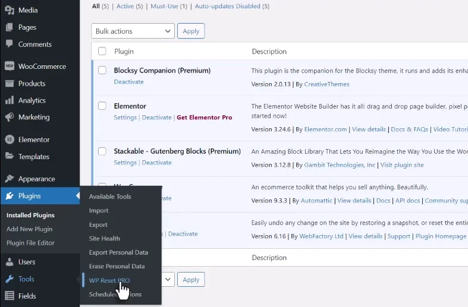Open Analytics using the bar chart icon
The height and width of the screenshot is (307, 468).
tap(10, 100)
